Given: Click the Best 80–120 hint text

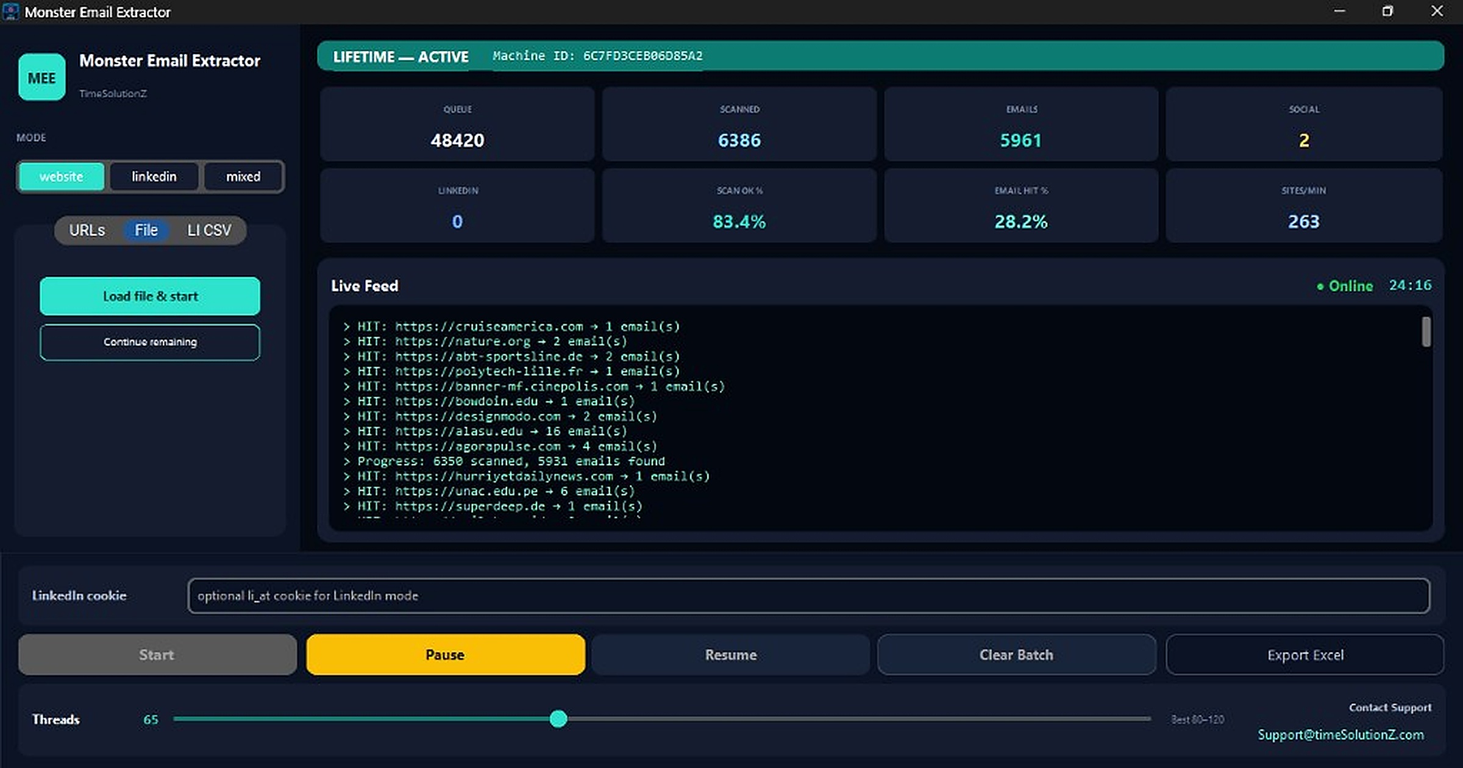Looking at the screenshot, I should click(x=1197, y=720).
